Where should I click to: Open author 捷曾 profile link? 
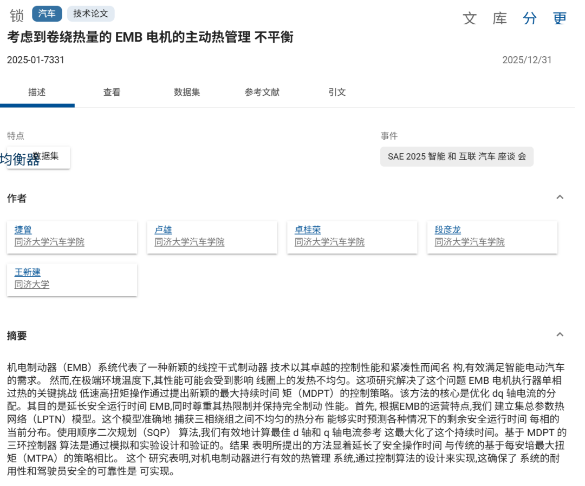coord(23,230)
